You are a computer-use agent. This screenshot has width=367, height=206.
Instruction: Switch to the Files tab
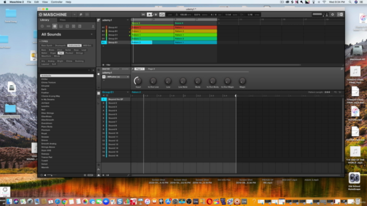63,20
